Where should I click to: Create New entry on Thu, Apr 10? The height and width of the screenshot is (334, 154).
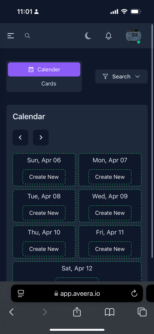44,249
